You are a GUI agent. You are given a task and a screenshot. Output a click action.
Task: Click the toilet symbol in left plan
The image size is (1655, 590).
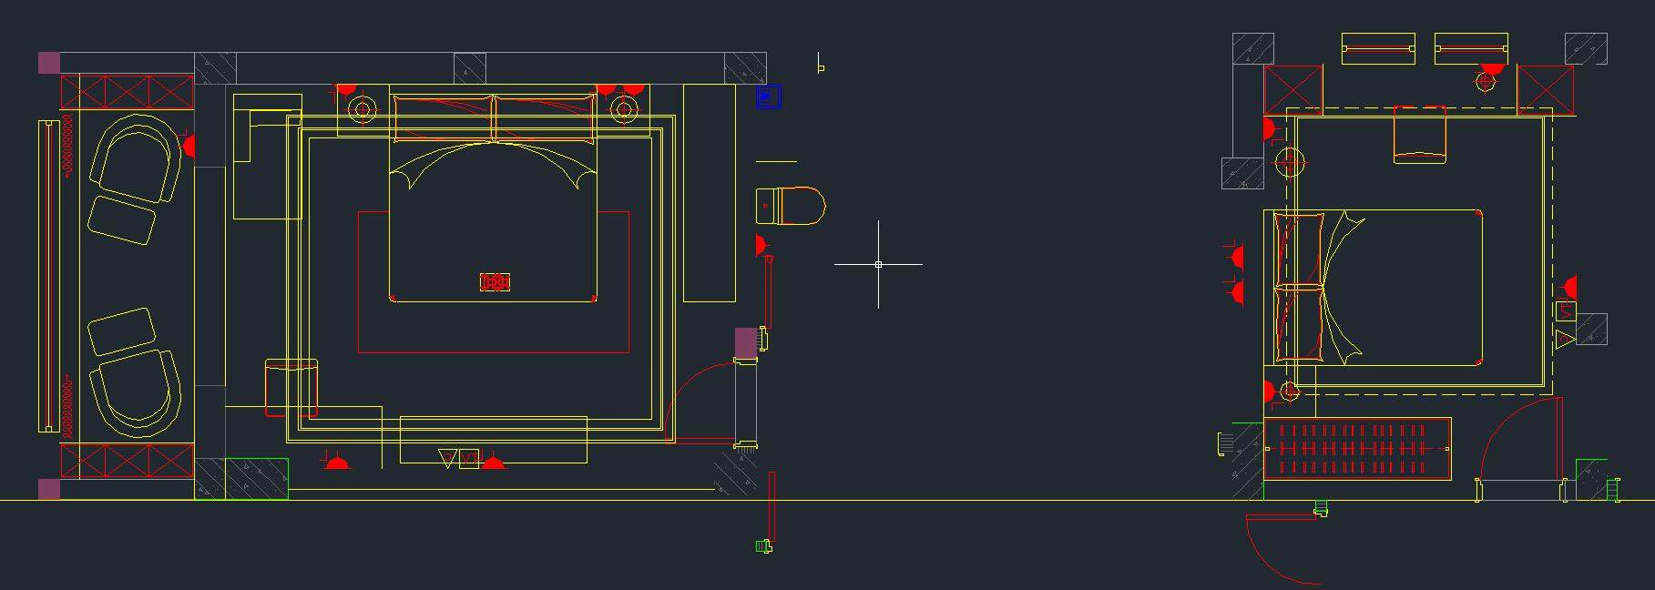[x=791, y=206]
